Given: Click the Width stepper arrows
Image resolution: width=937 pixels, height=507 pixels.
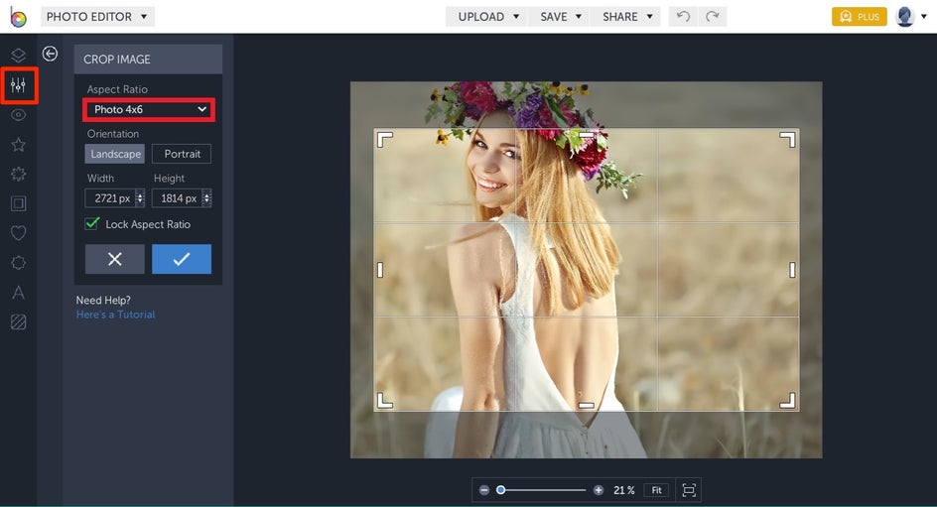Looking at the screenshot, I should 140,197.
